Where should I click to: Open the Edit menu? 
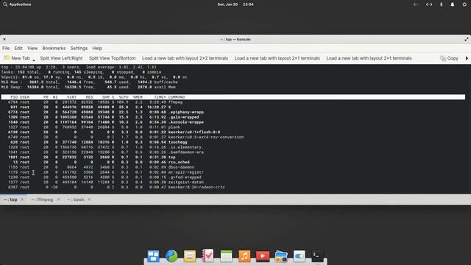tap(18, 49)
